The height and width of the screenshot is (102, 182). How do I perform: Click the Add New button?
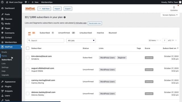click(x=44, y=9)
